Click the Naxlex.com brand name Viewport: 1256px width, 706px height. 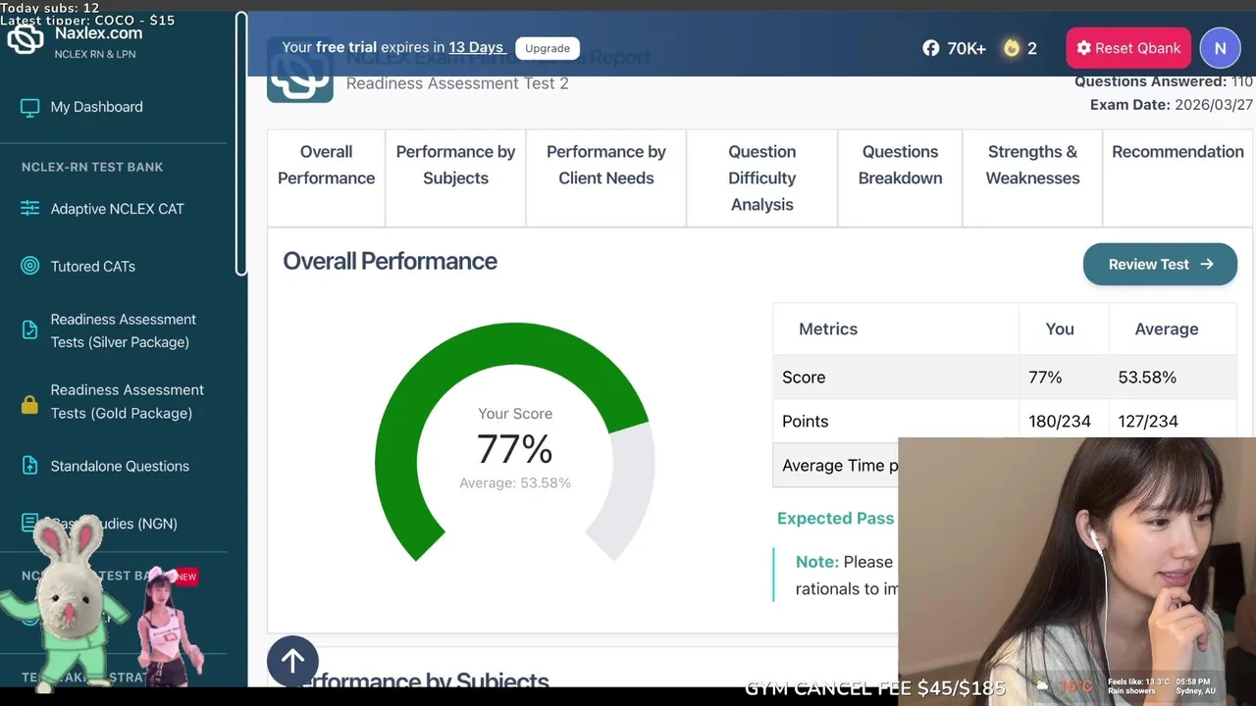pos(98,32)
